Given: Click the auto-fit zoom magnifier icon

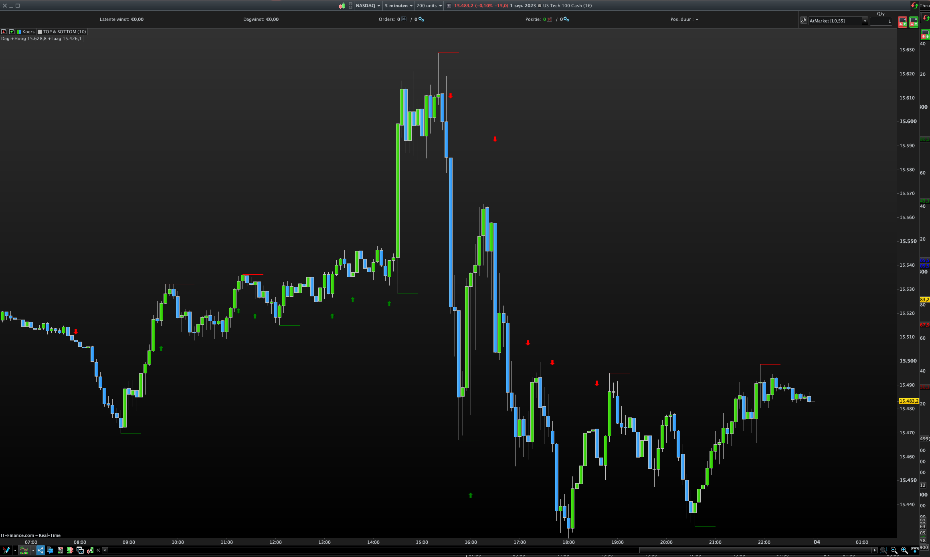Looking at the screenshot, I should point(883,550).
